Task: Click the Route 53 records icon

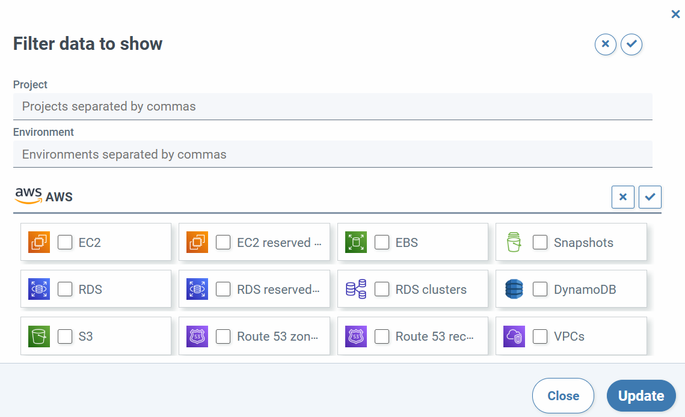Action: click(x=356, y=336)
